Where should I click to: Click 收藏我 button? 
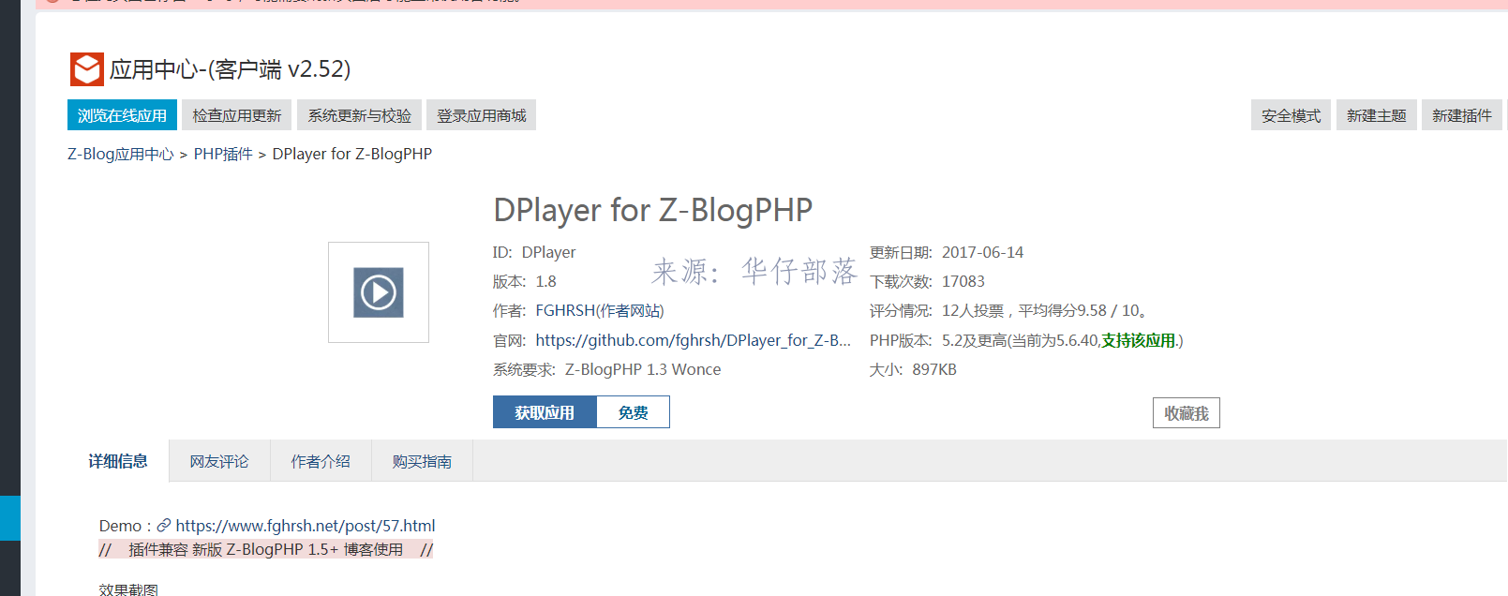[1187, 413]
